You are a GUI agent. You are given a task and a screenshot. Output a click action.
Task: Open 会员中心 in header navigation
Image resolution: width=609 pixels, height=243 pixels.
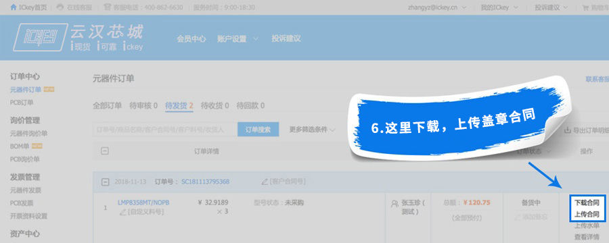191,38
